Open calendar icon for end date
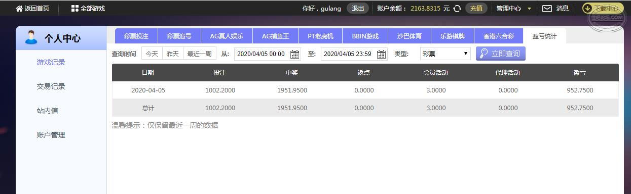The height and width of the screenshot is (194, 631). (381, 54)
